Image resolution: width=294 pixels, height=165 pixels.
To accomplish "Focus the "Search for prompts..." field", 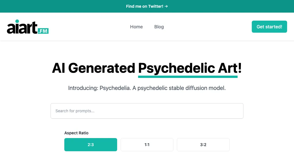I will pyautogui.click(x=147, y=111).
